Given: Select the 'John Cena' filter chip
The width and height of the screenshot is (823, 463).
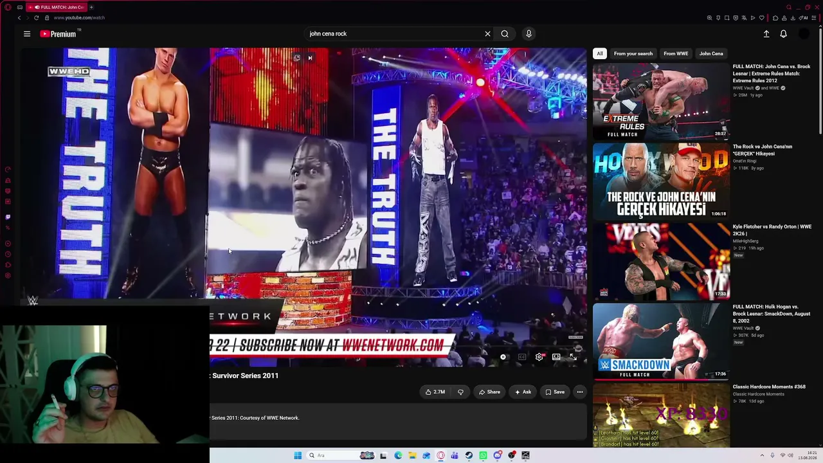Looking at the screenshot, I should tap(711, 53).
